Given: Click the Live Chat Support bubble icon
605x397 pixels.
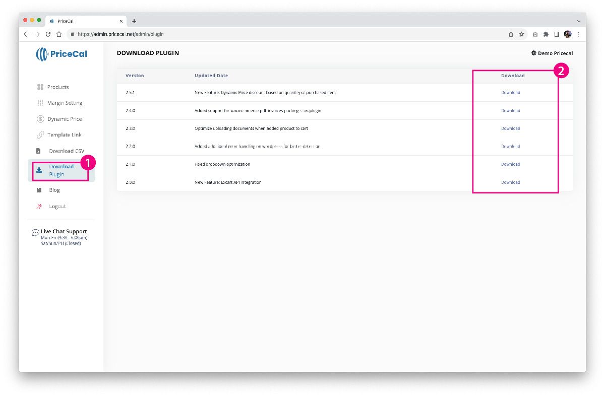Looking at the screenshot, I should pos(35,233).
